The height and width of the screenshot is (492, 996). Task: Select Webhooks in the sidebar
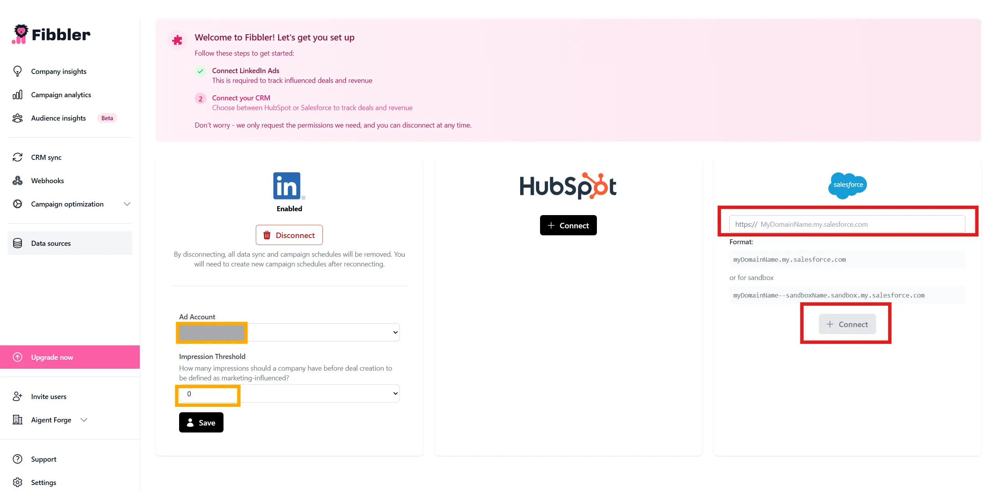click(48, 180)
